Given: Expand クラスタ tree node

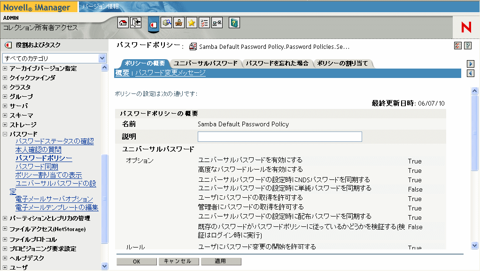Looking at the screenshot, I should [5, 87].
